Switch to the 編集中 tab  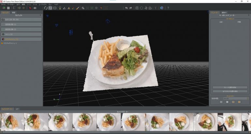pos(224,12)
